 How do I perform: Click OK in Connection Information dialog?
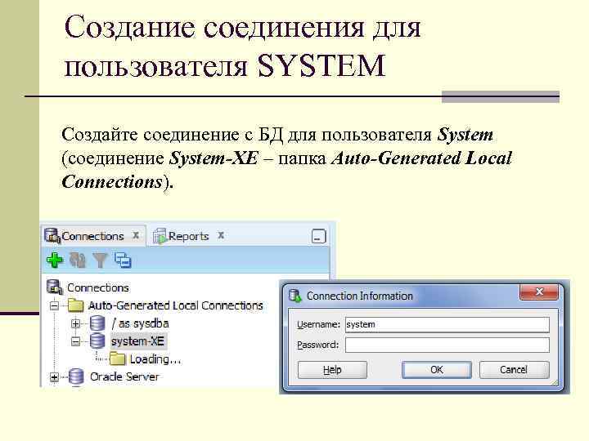coord(437,370)
